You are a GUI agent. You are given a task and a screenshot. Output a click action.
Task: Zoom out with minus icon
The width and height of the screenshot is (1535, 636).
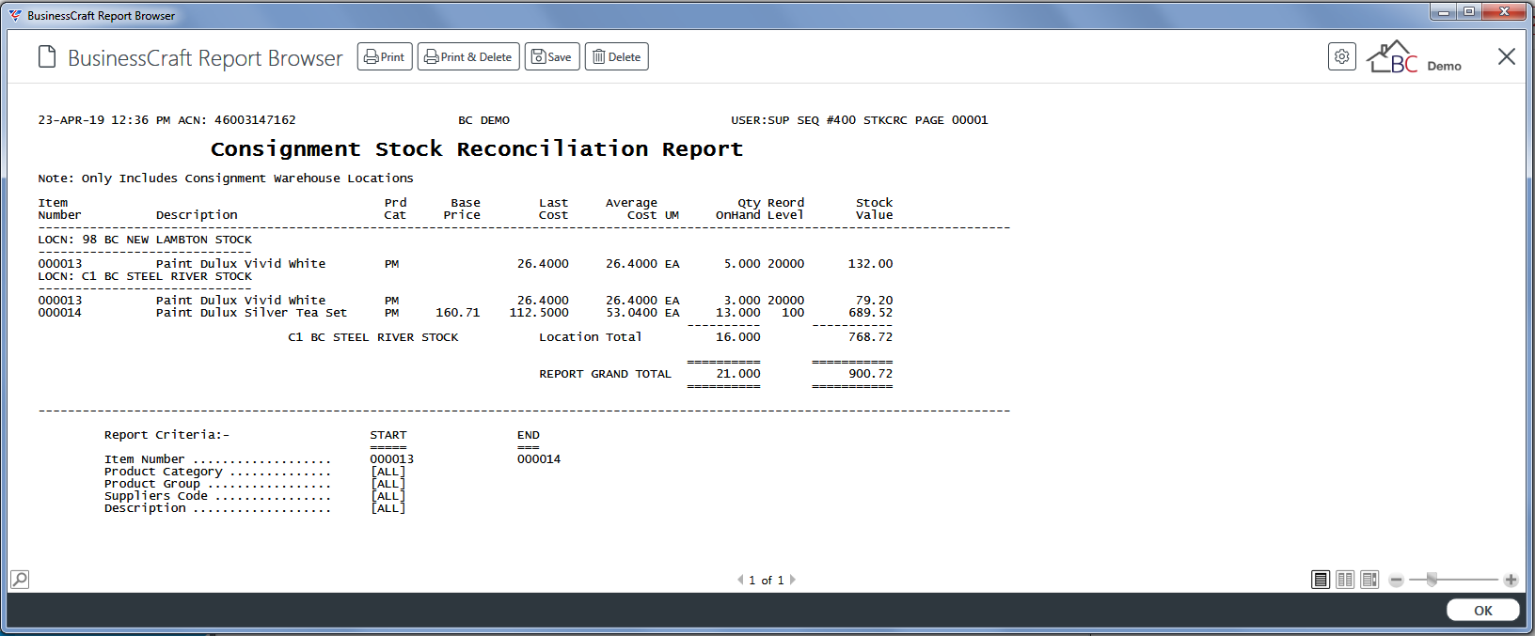[1397, 581]
